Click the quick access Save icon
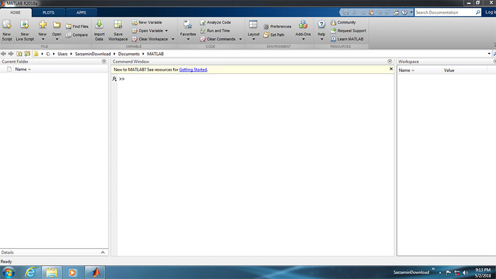 pyautogui.click(x=346, y=12)
